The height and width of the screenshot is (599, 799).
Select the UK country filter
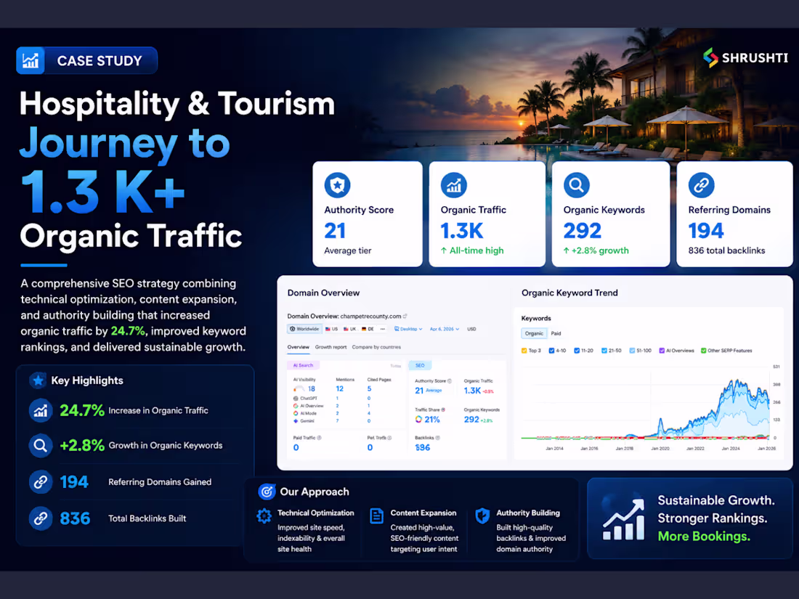tap(350, 329)
